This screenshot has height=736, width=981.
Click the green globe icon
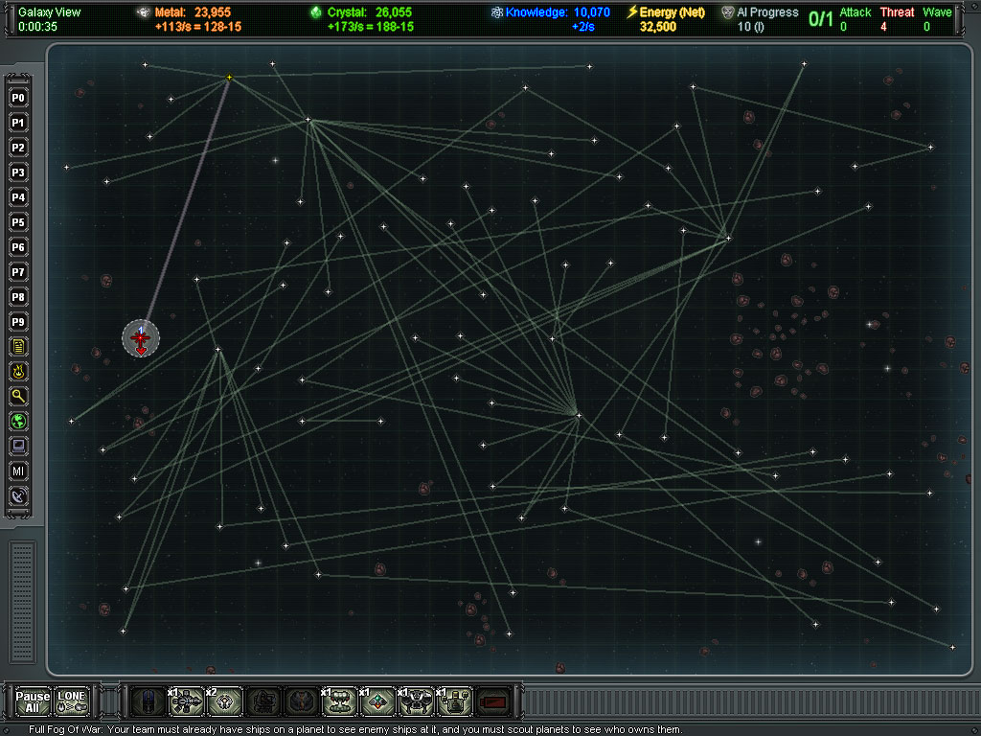pyautogui.click(x=18, y=421)
